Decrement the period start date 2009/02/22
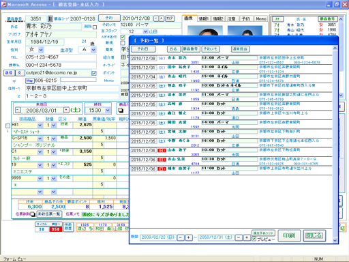The width and height of the screenshot is (349, 262). pyautogui.click(x=181, y=237)
